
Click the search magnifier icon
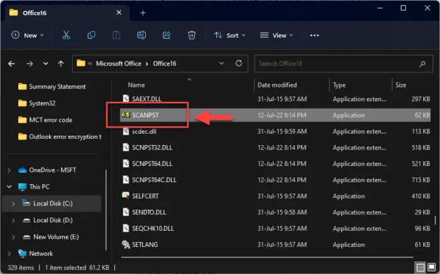pyautogui.click(x=422, y=64)
